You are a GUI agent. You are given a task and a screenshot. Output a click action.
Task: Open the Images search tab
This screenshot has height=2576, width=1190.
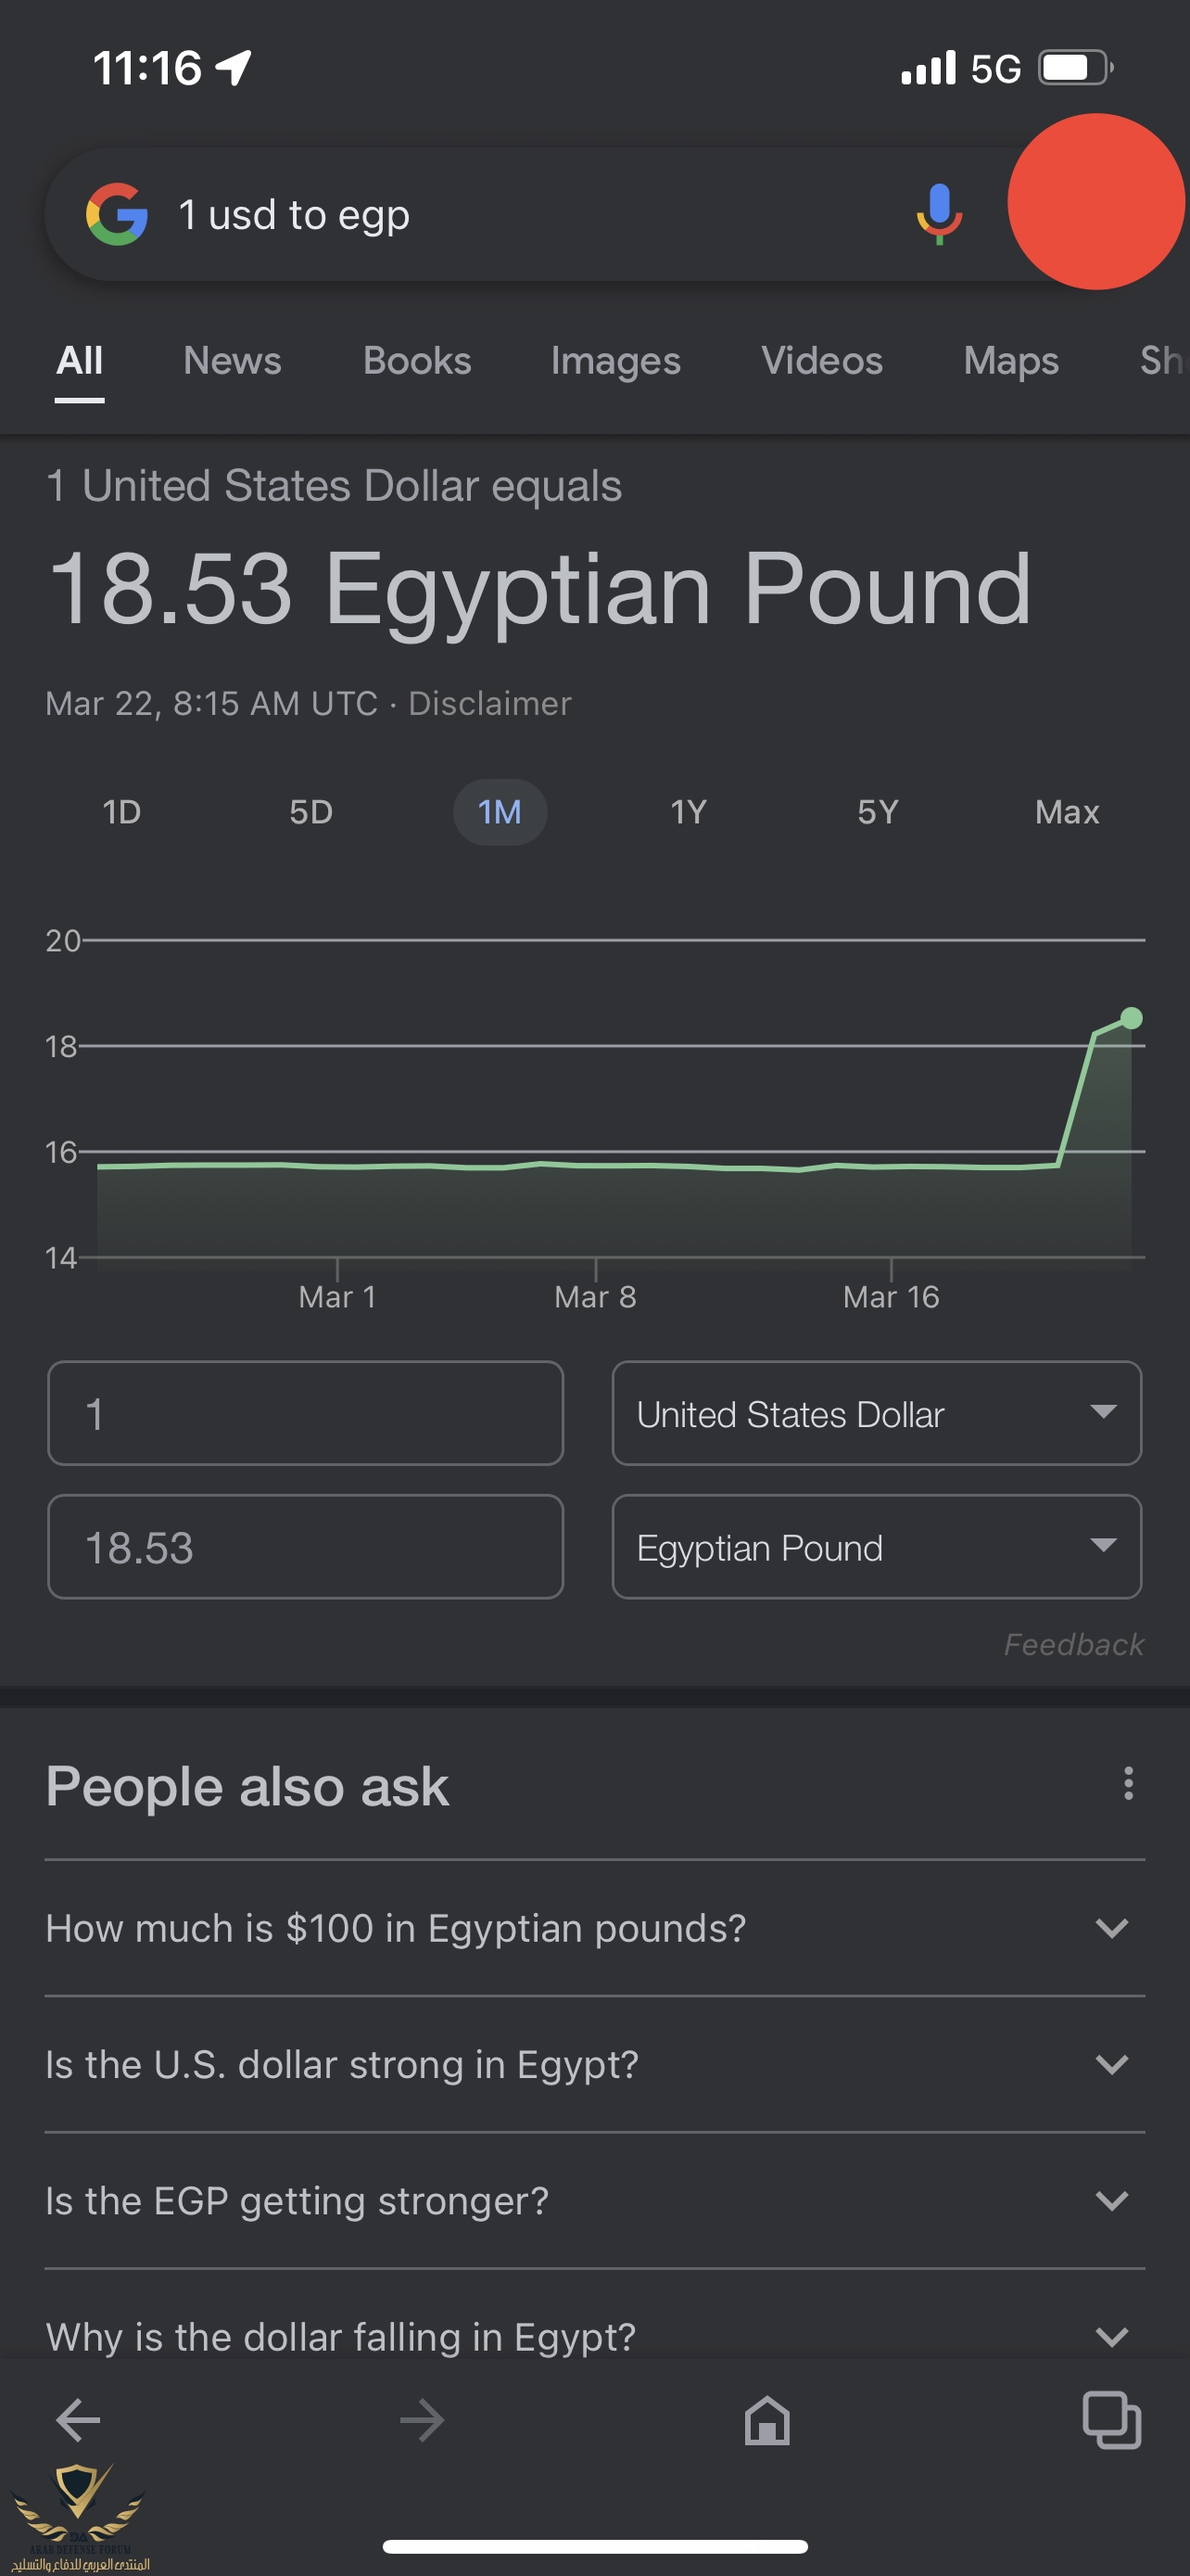tap(614, 361)
